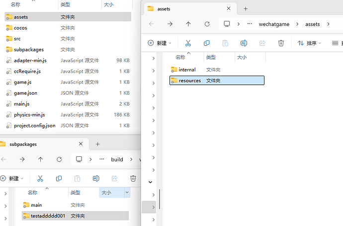Select the internal folder
Image resolution: width=343 pixels, height=226 pixels.
coord(217,70)
